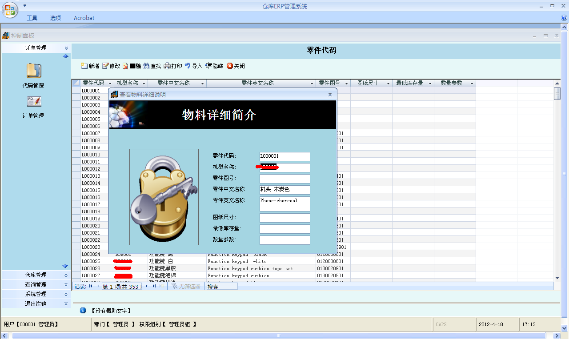Open 零件代码 column filter dropdown
The width and height of the screenshot is (569, 339).
[x=109, y=84]
